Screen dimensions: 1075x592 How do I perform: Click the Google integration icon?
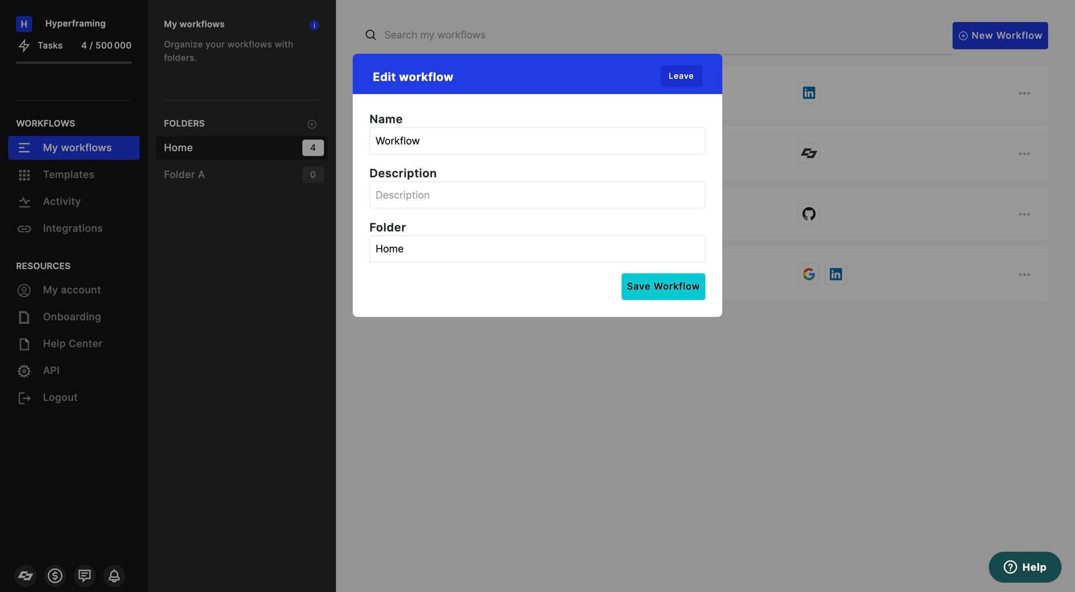point(808,274)
